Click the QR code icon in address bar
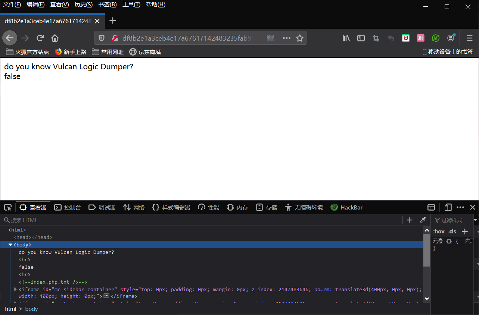Screen dimensions: 479x315 pyautogui.click(x=271, y=38)
